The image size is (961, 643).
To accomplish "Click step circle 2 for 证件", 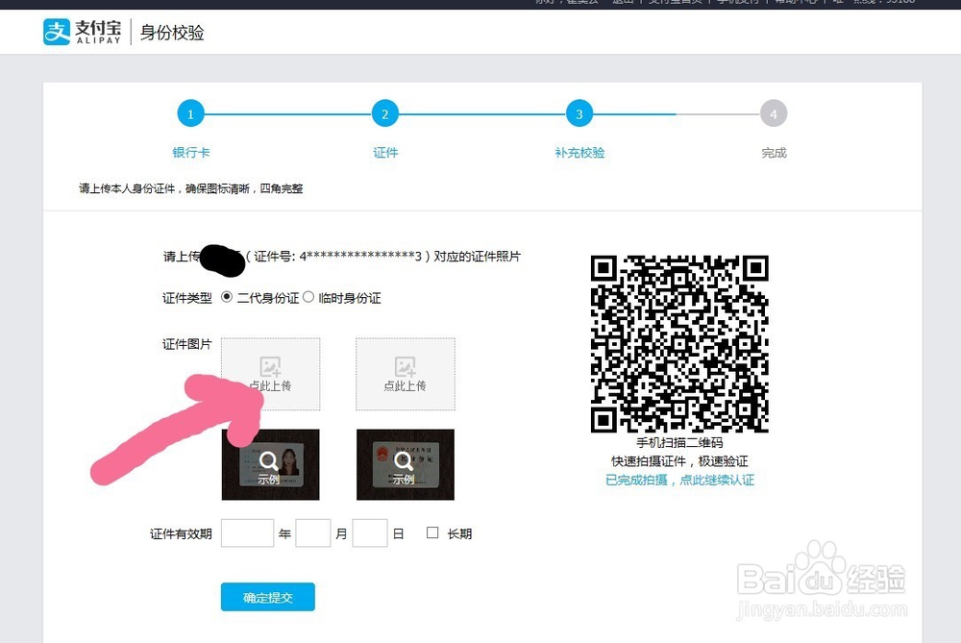I will click(384, 113).
